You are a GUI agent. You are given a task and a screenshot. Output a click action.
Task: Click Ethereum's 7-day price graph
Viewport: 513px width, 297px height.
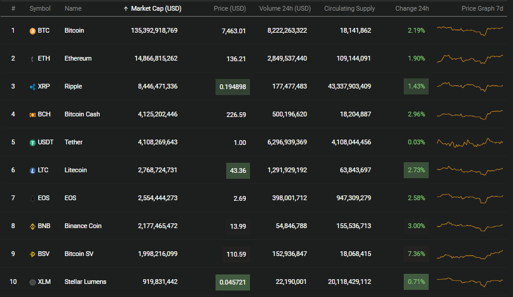tap(470, 59)
